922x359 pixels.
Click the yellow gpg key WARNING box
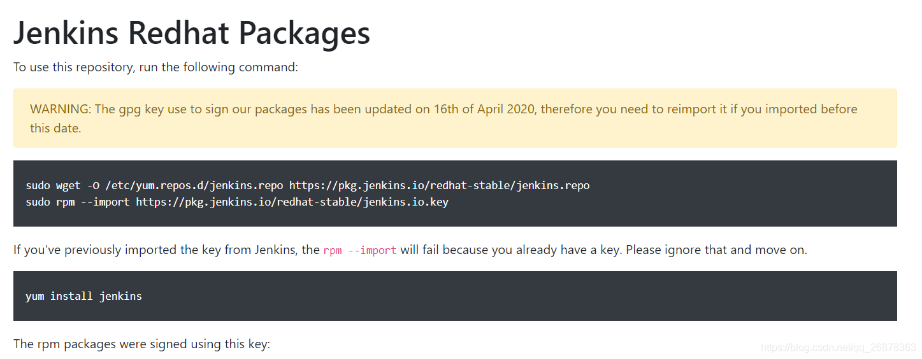[455, 118]
